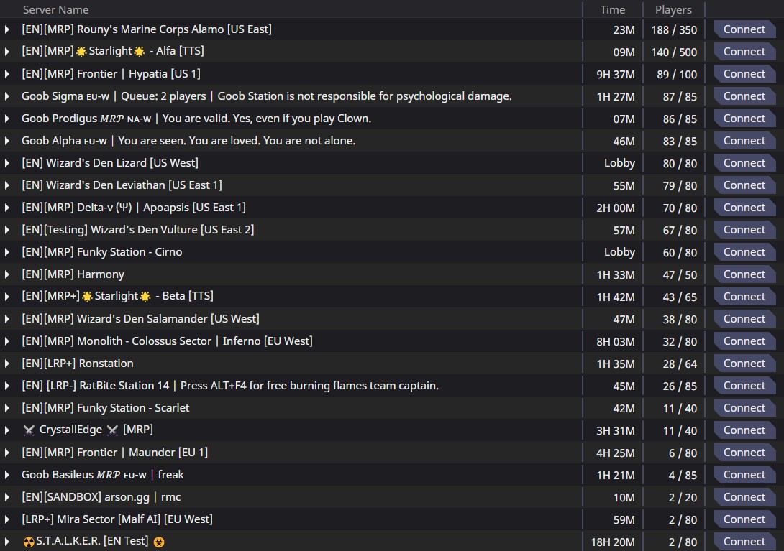Connect to Funky Station Scarlet
Viewport: 784px width, 551px height.
pos(744,408)
